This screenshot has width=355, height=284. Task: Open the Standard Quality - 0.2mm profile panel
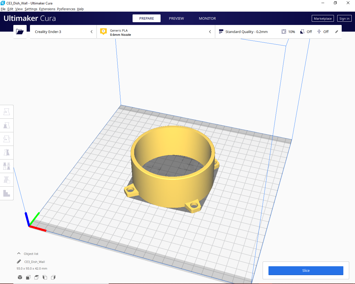247,32
